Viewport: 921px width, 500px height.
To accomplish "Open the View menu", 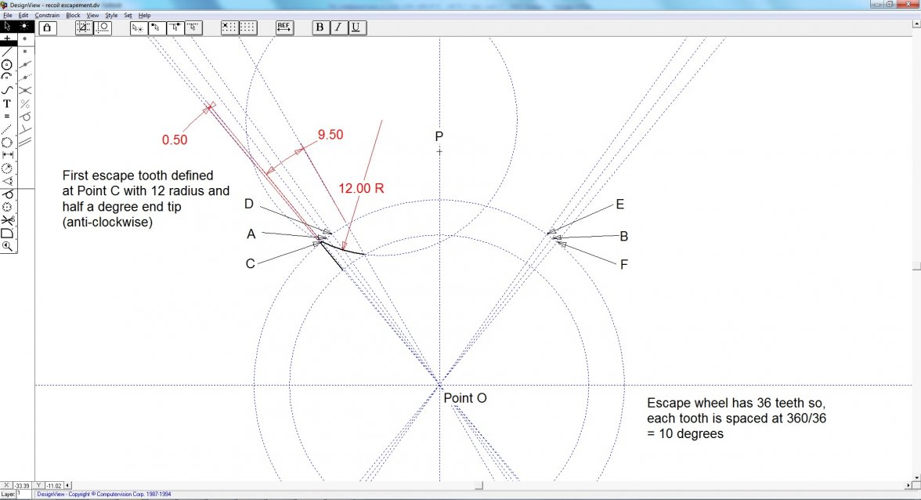I will 92,15.
